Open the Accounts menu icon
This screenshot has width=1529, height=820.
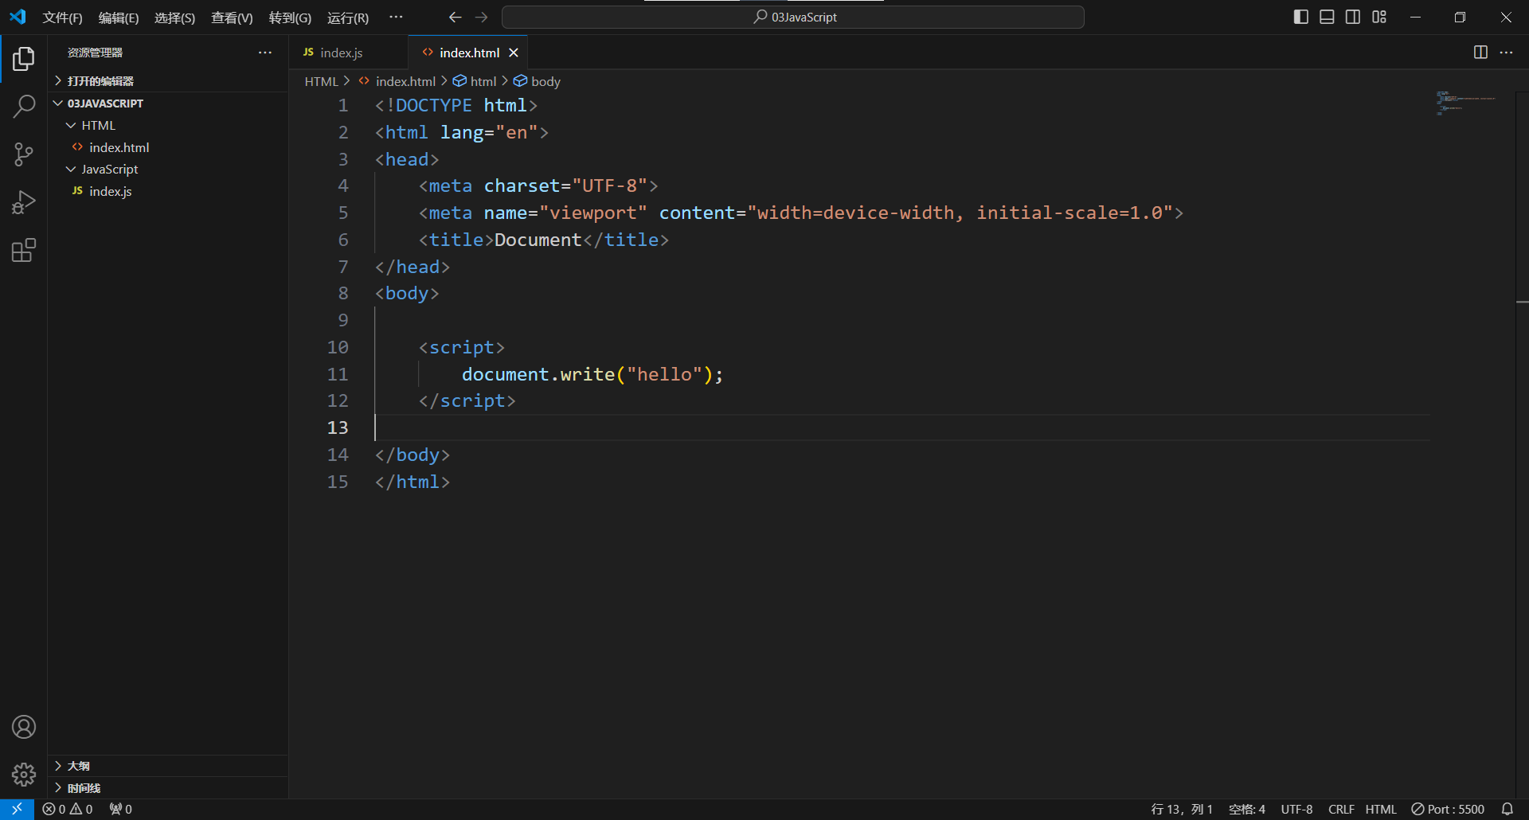(24, 727)
